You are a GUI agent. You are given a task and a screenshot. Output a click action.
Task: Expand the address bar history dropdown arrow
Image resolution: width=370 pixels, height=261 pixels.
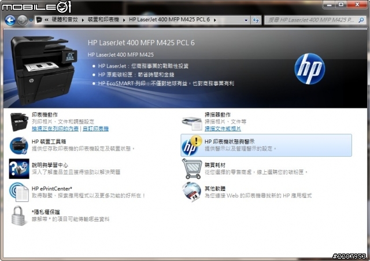click(x=246, y=20)
